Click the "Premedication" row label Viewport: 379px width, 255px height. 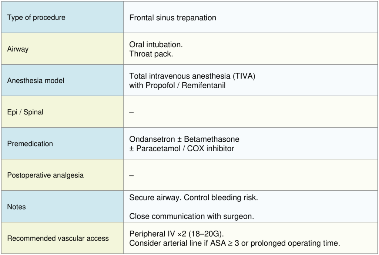30,144
